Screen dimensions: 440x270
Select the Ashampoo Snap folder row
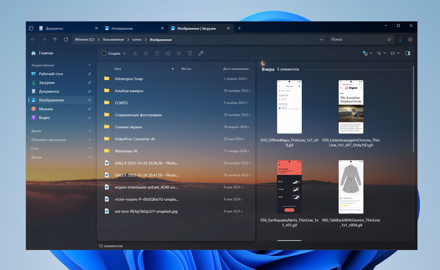[176, 79]
